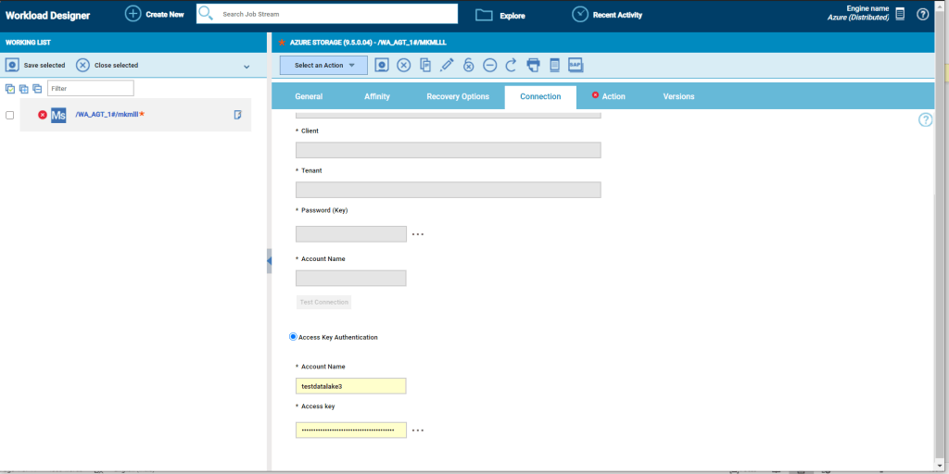This screenshot has width=949, height=474.
Task: Click the minus circle icon in toolbar
Action: pos(489,65)
